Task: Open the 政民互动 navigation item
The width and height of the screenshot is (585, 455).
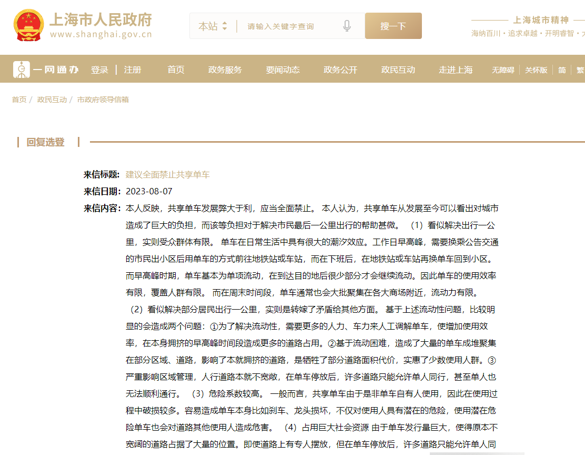Action: click(398, 70)
